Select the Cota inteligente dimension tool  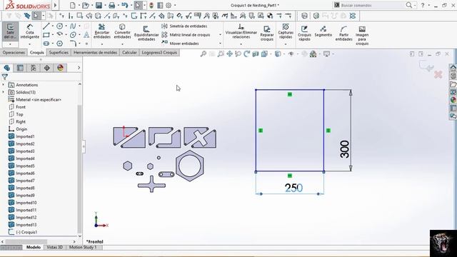[30, 31]
